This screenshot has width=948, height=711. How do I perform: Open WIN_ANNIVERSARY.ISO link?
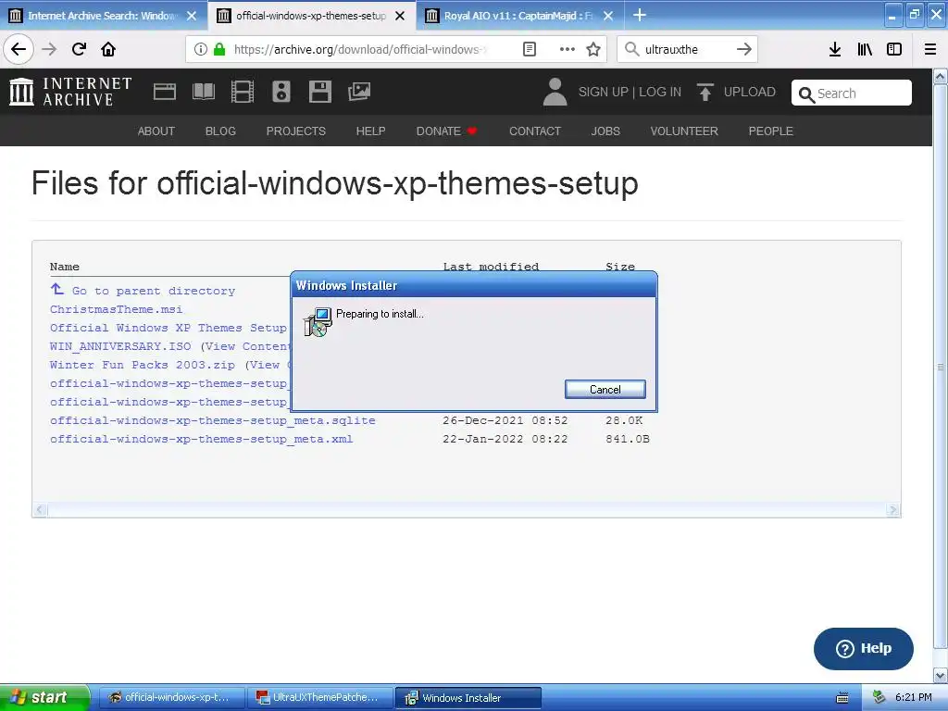(x=120, y=346)
